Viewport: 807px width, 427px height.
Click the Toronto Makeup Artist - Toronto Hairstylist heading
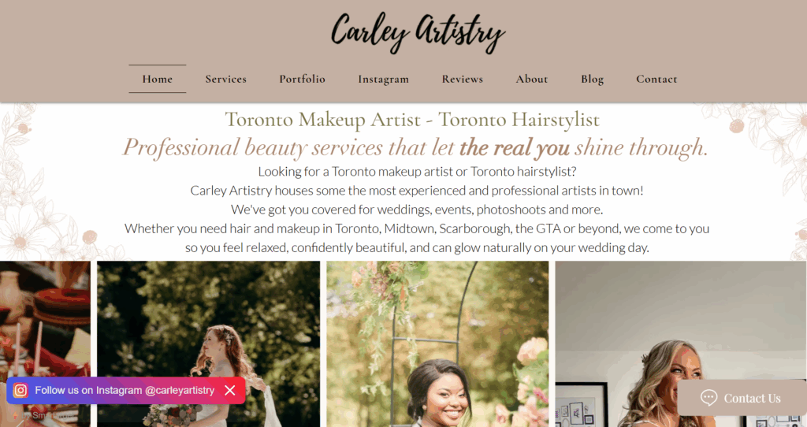pos(412,120)
